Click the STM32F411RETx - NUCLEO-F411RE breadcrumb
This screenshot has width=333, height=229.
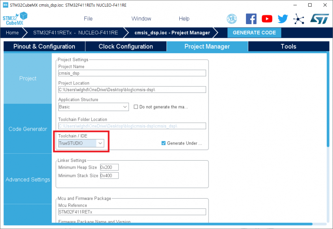(76, 32)
